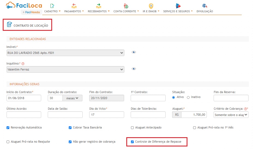Click the Cadastro menu icon
Screen dimensions: 254x150
(52, 6)
